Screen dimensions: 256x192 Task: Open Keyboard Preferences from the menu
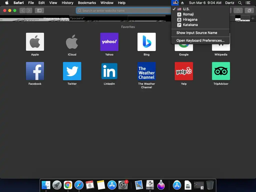tap(200, 40)
